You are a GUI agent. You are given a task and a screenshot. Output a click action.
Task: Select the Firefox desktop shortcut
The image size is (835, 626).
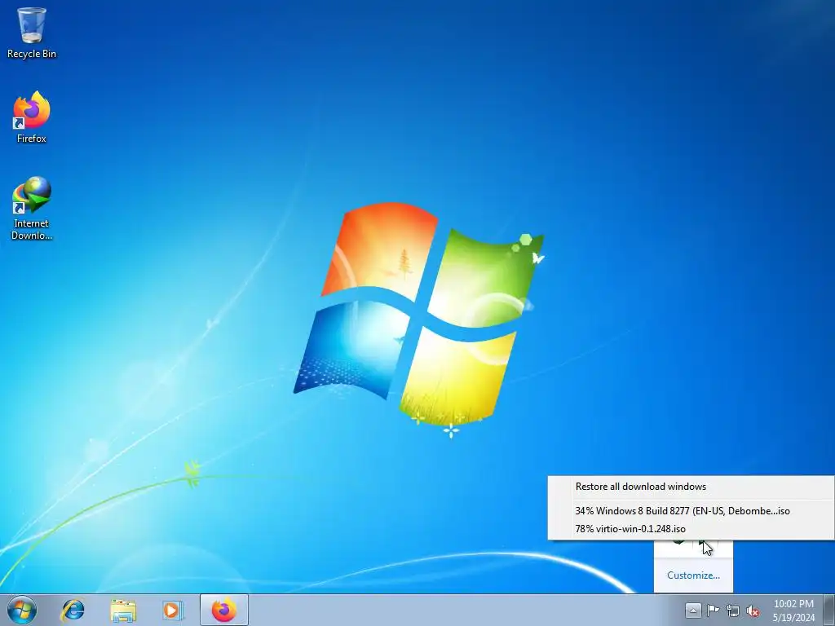[32, 117]
